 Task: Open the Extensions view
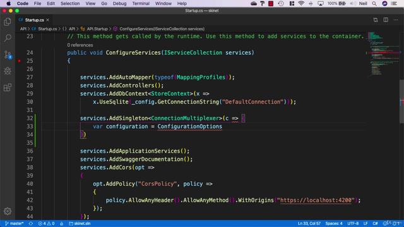pyautogui.click(x=8, y=87)
